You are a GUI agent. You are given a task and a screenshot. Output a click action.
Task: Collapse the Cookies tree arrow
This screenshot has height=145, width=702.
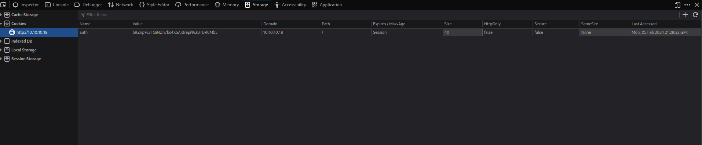tap(1, 23)
